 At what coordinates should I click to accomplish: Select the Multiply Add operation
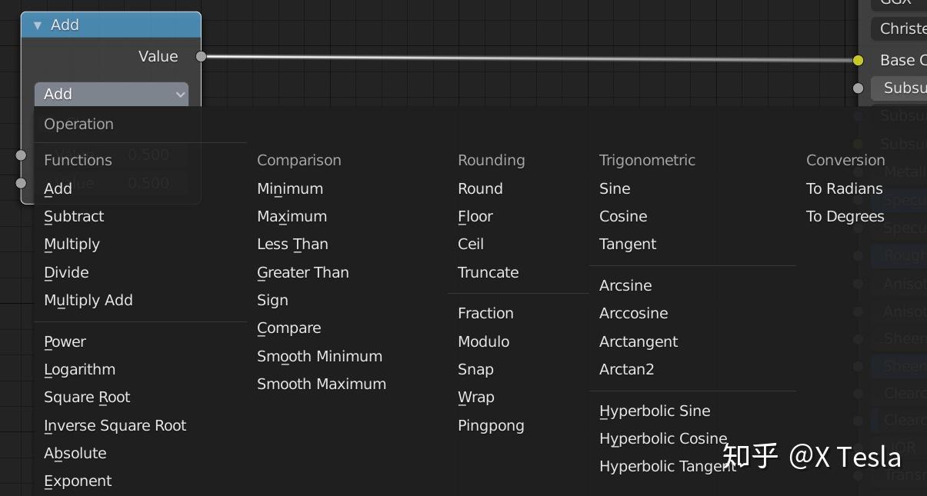coord(88,300)
